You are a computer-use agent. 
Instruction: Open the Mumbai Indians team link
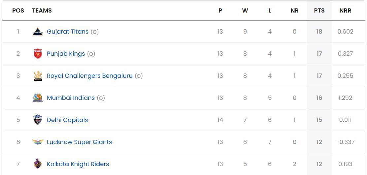[x=71, y=98]
